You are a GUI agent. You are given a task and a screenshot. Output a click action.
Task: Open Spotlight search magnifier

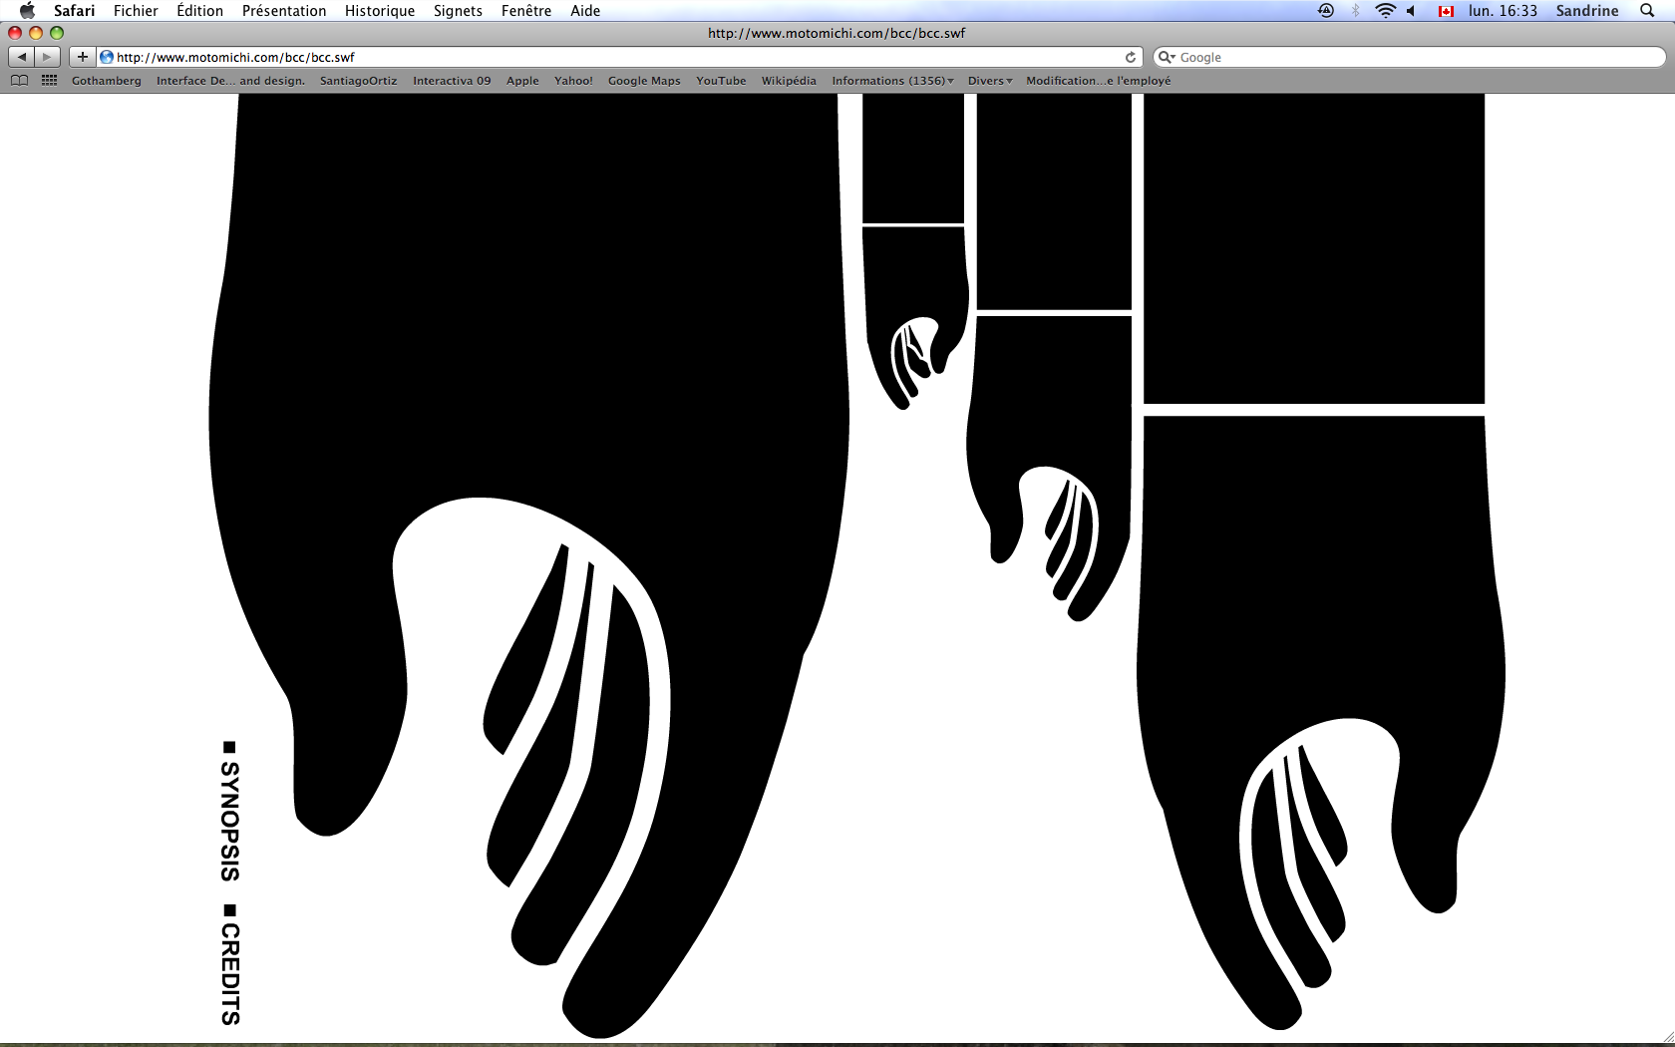click(1647, 11)
